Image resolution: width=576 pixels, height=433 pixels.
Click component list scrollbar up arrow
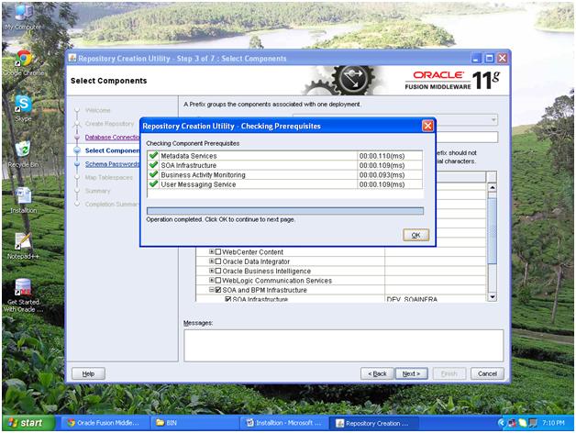coord(493,187)
